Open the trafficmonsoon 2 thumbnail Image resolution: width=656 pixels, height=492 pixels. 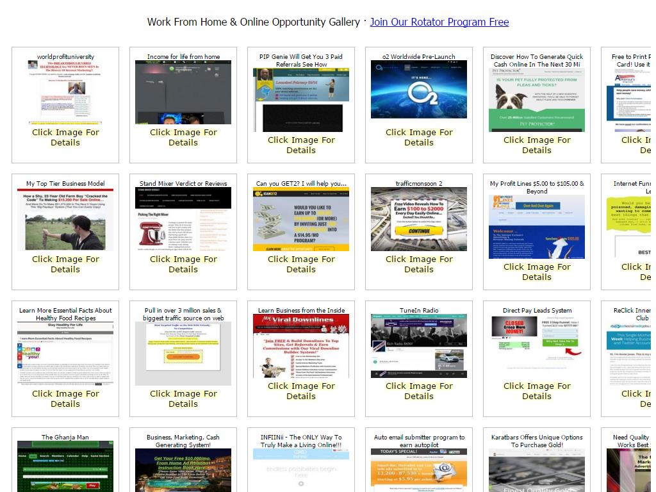click(419, 219)
